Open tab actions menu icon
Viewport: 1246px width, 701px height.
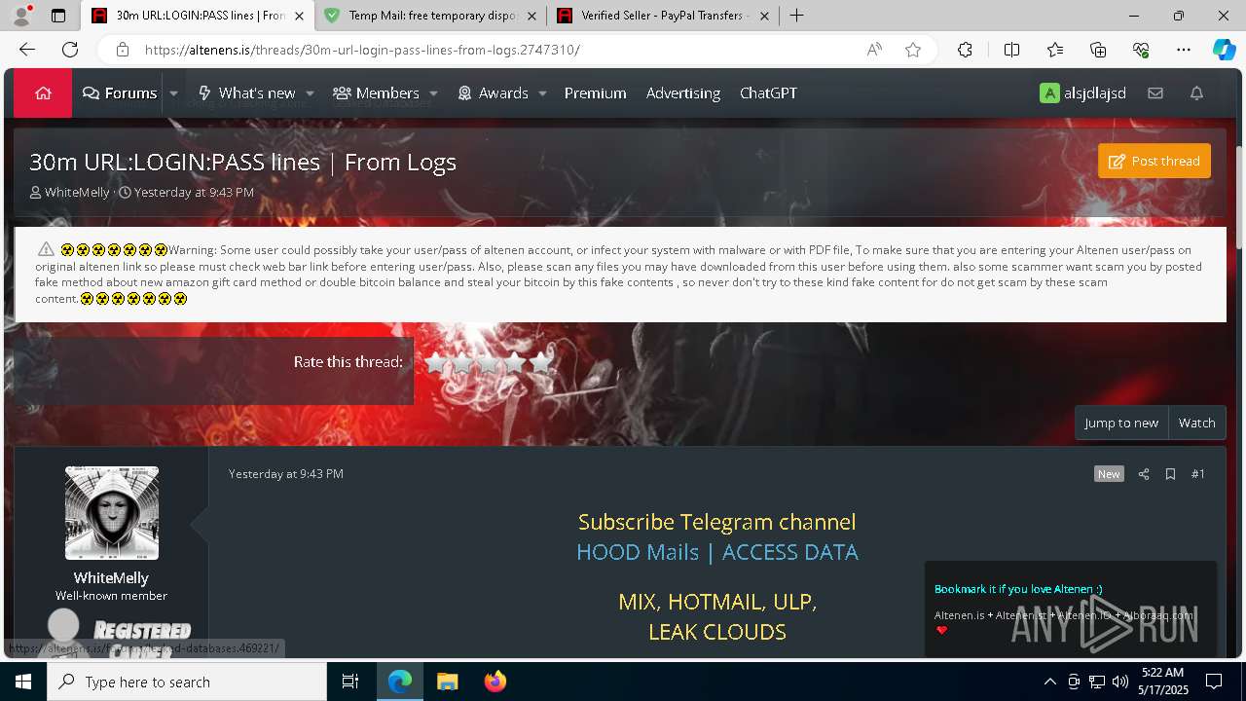58,16
